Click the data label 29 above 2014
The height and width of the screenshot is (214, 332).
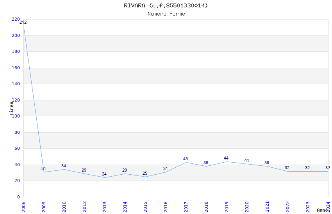tap(125, 170)
